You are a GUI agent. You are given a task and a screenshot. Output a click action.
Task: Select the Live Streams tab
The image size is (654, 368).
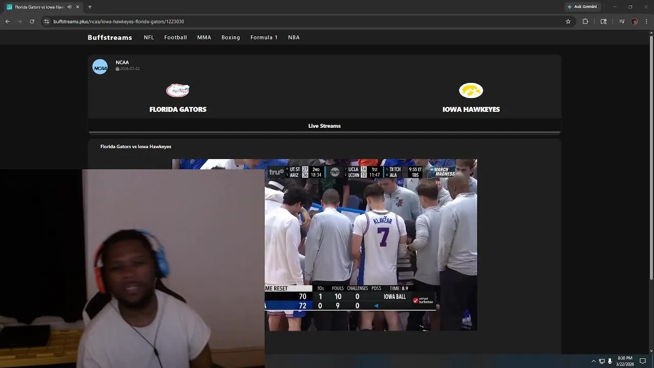[324, 126]
